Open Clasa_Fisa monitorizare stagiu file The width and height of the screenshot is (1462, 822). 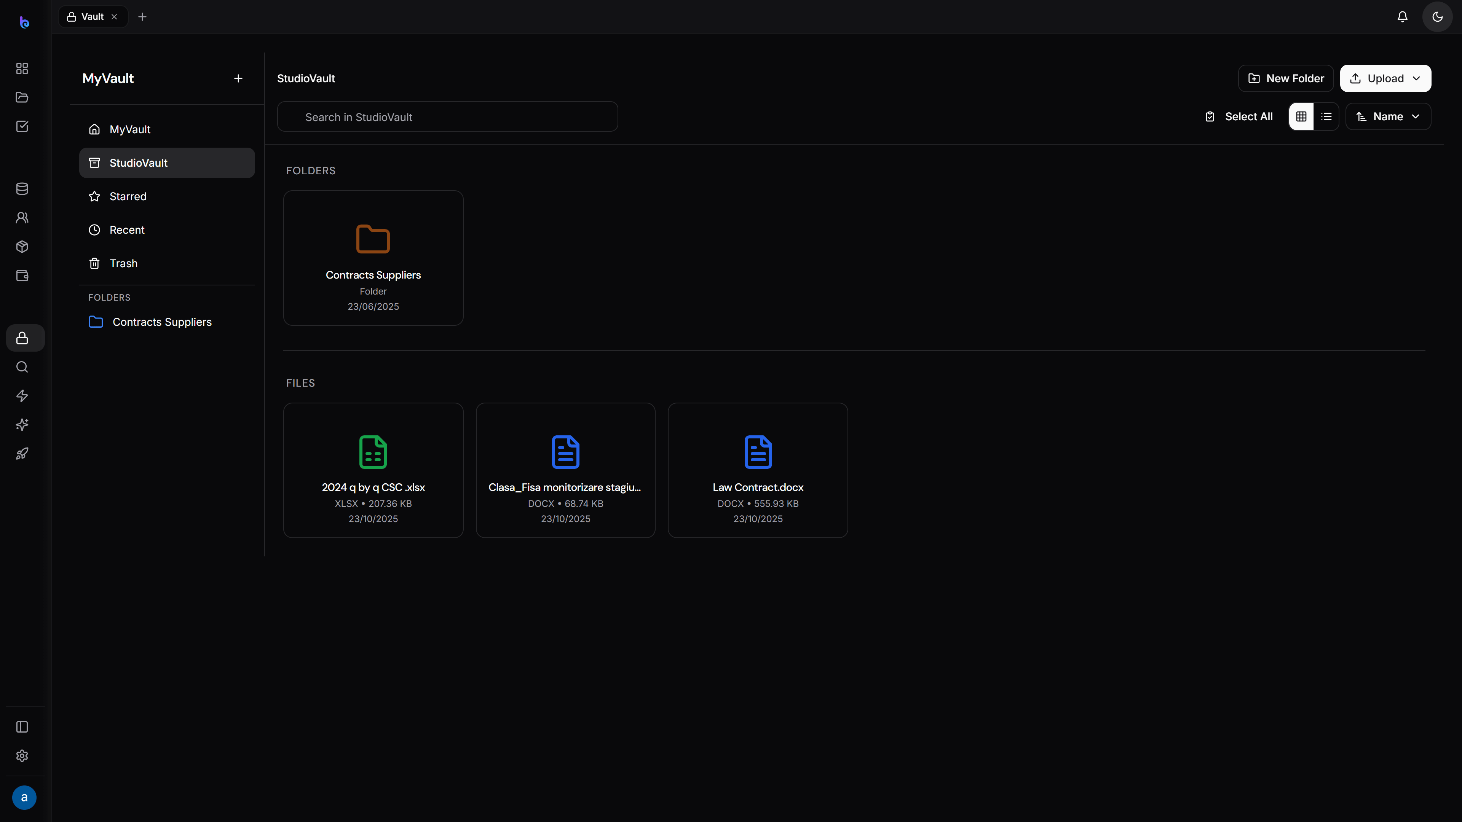565,470
